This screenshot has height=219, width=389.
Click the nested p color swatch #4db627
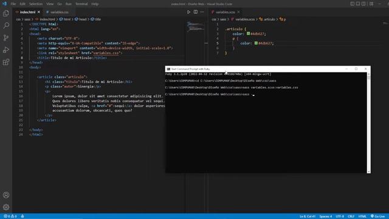256,43
